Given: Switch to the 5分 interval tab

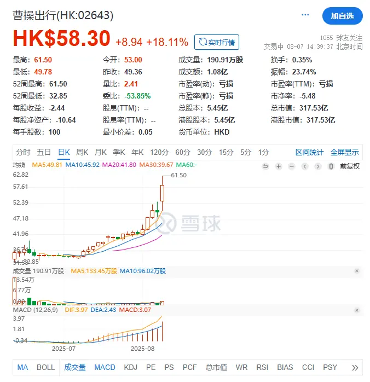Looking at the screenshot, I should (246, 152).
